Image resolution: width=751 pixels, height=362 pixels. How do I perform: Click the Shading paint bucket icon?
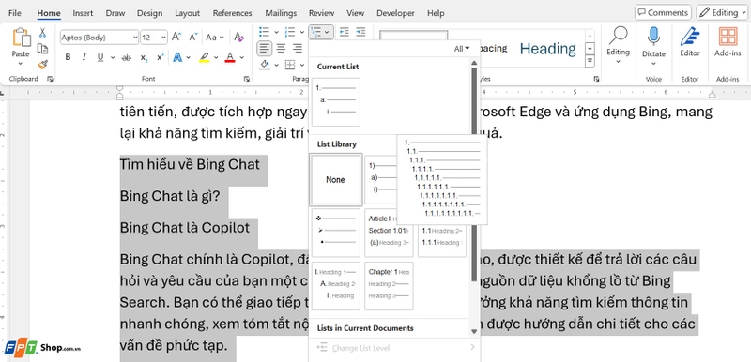(x=265, y=64)
